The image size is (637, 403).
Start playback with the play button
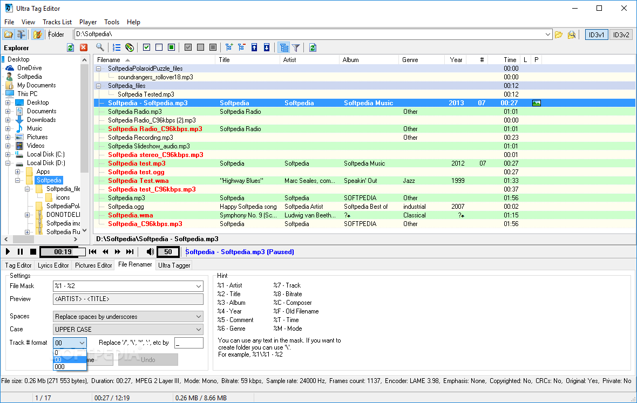point(8,251)
